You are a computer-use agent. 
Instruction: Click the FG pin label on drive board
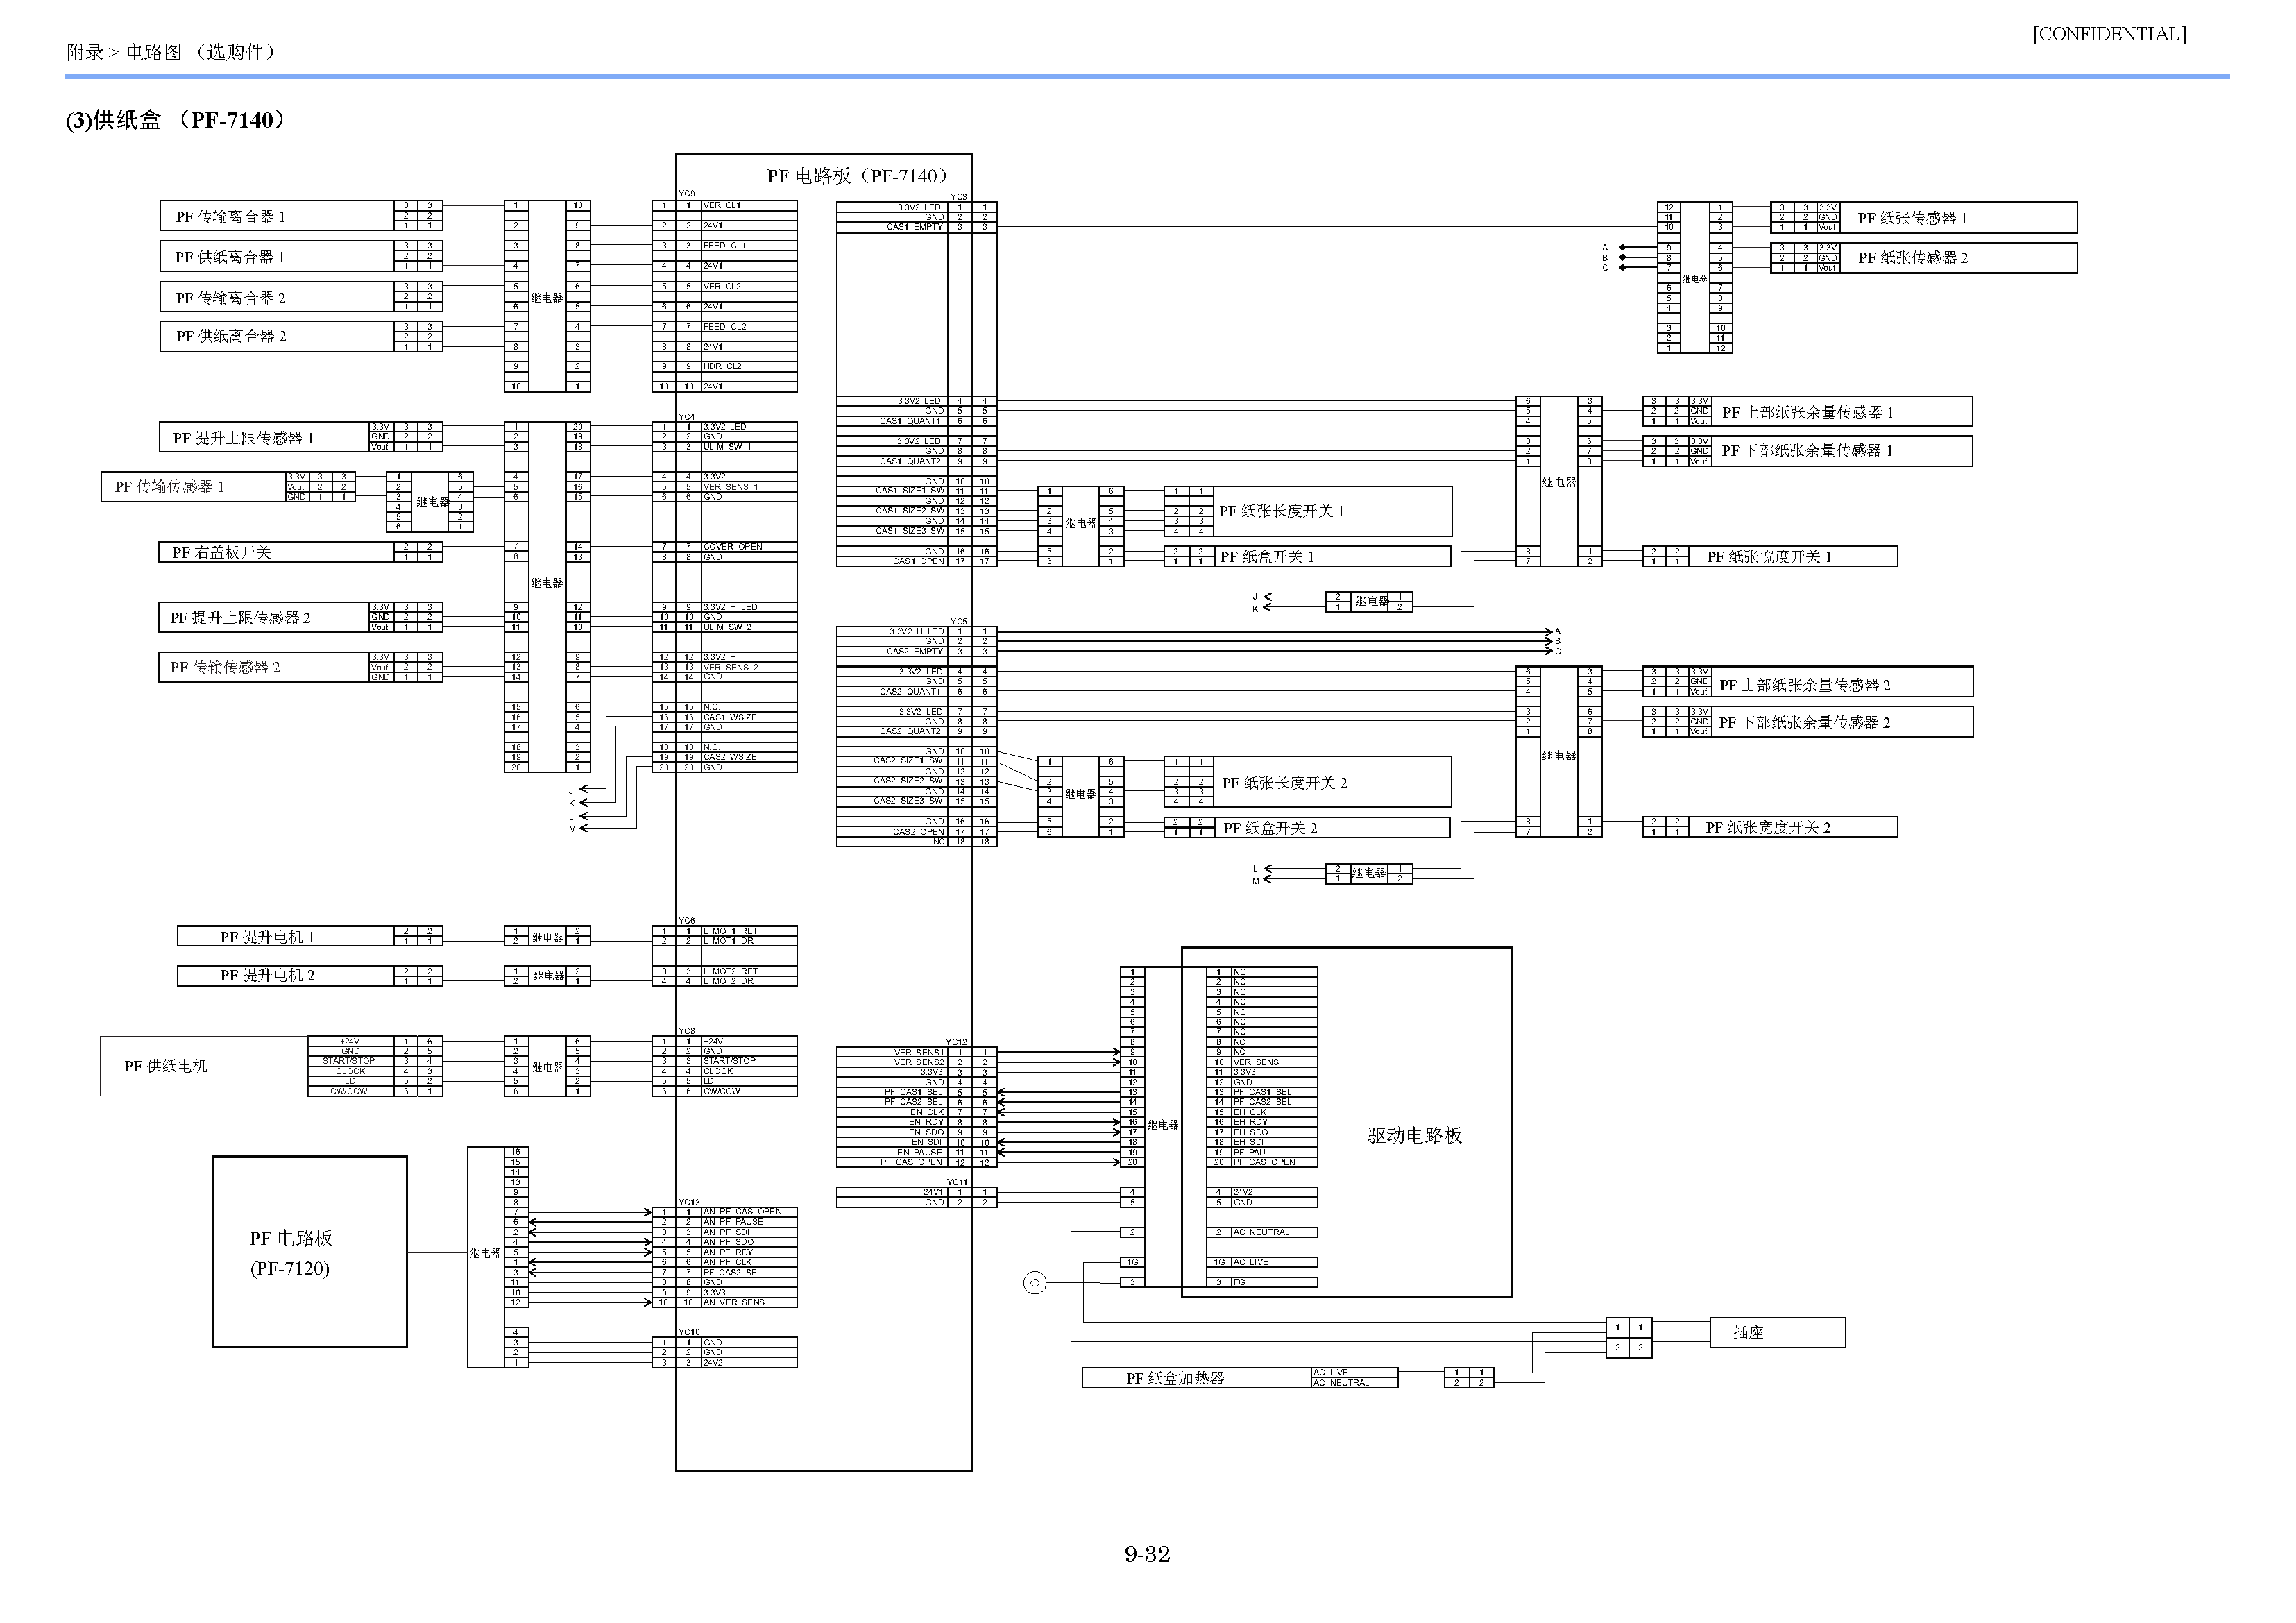pyautogui.click(x=1239, y=1282)
